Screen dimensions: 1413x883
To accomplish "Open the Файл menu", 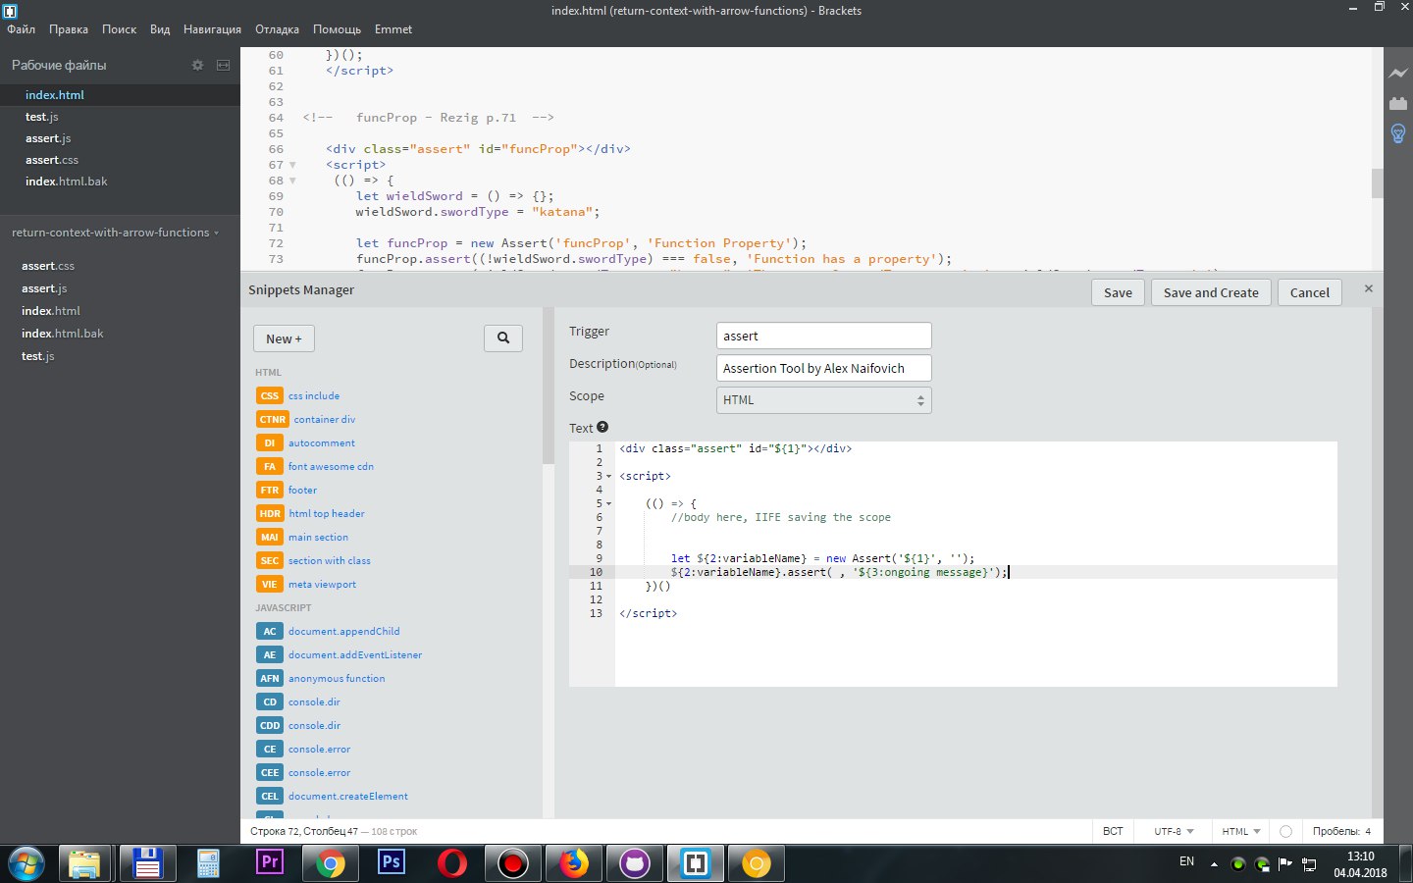I will pos(21,29).
